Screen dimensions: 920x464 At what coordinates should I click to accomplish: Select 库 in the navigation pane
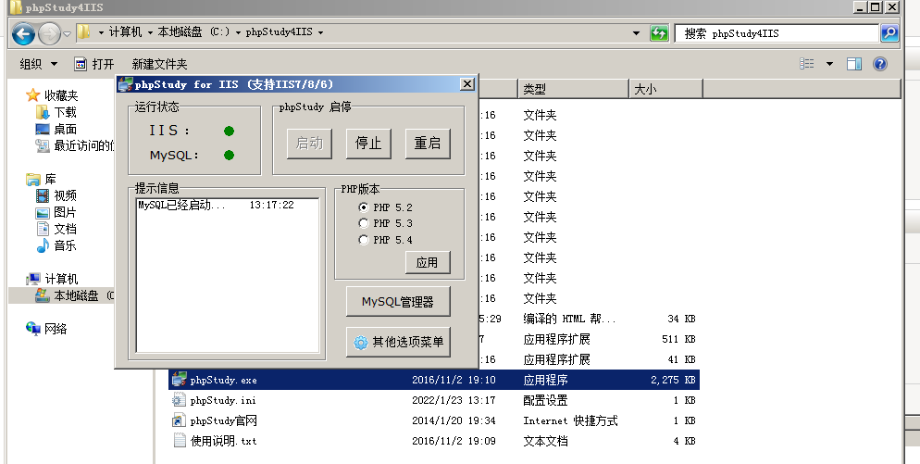point(51,179)
